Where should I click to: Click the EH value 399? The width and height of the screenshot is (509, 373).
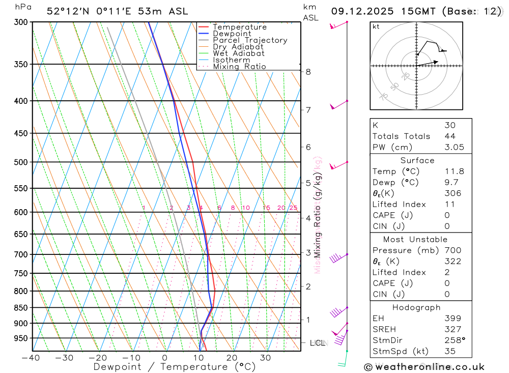pyautogui.click(x=453, y=319)
